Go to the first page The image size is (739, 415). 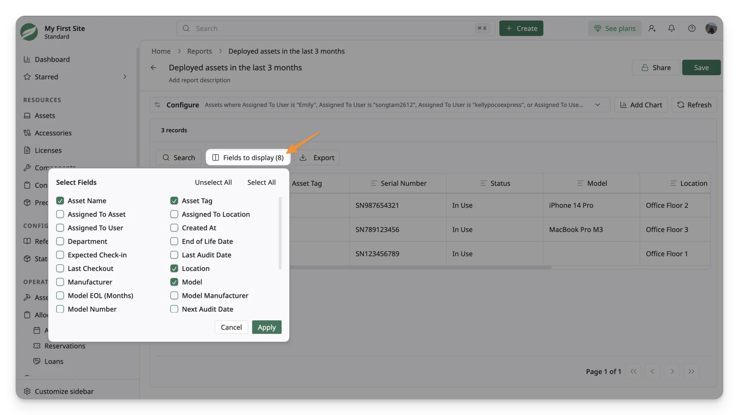[633, 371]
